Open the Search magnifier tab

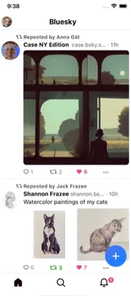(61, 283)
